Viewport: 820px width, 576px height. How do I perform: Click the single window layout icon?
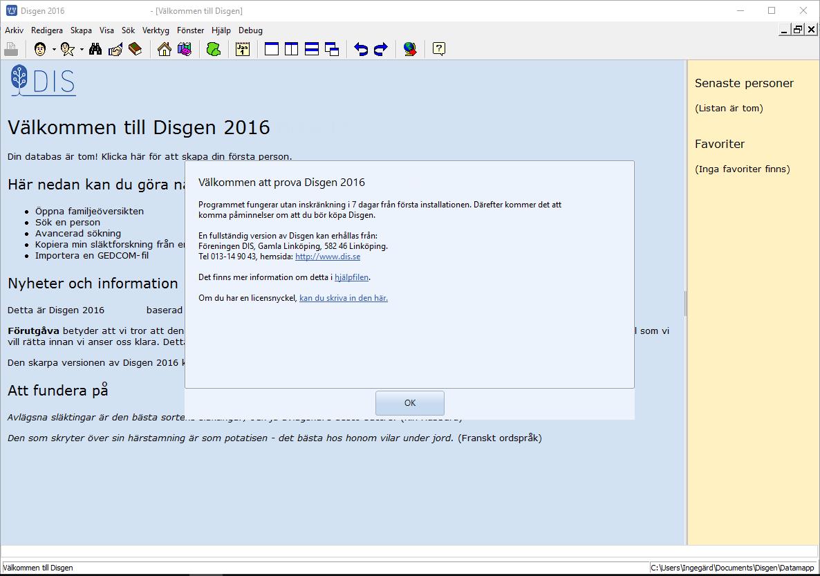click(272, 49)
